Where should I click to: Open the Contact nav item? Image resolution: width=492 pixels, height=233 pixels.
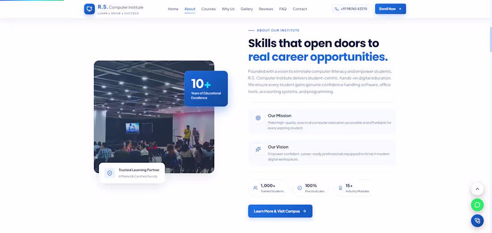coord(300,9)
